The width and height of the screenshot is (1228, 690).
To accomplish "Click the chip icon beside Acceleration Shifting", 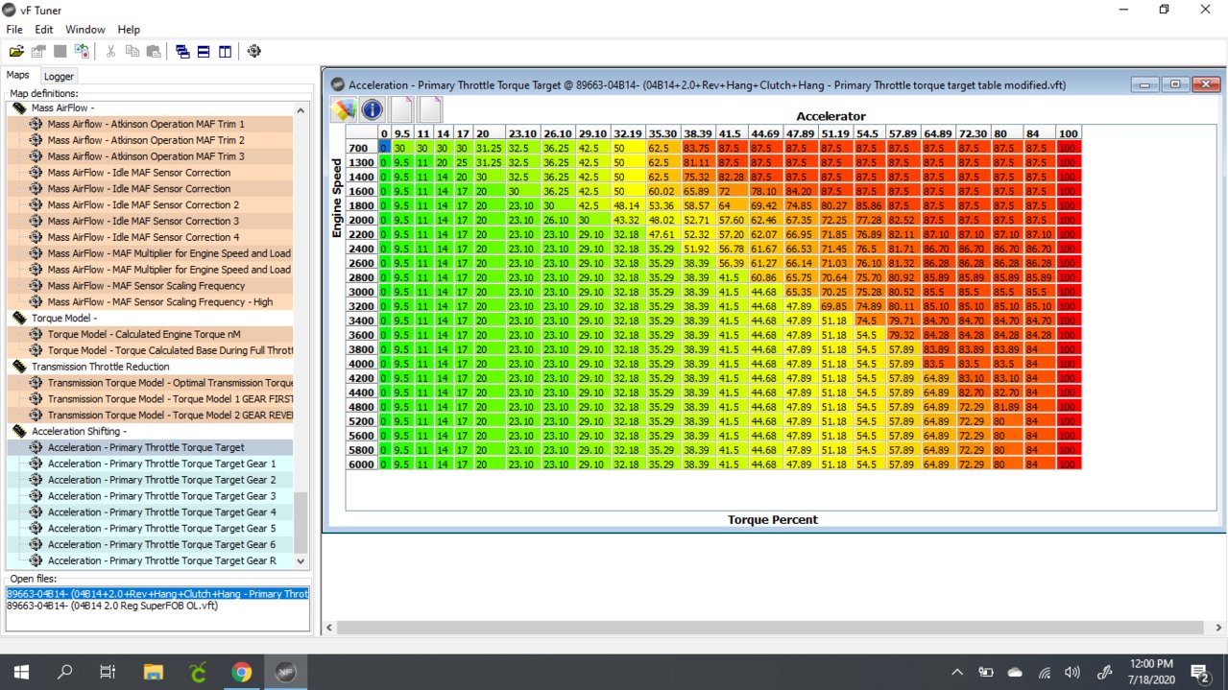I will click(x=19, y=431).
